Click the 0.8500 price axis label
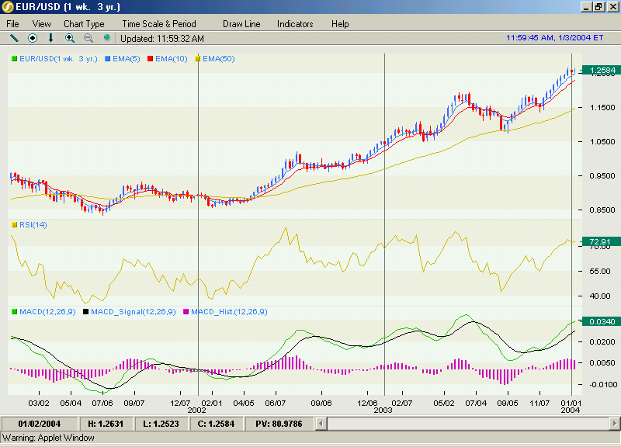The height and width of the screenshot is (447, 621). pyautogui.click(x=602, y=210)
